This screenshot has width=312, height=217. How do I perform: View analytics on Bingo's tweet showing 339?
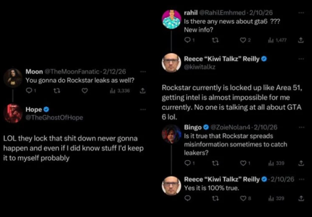coord(276,163)
